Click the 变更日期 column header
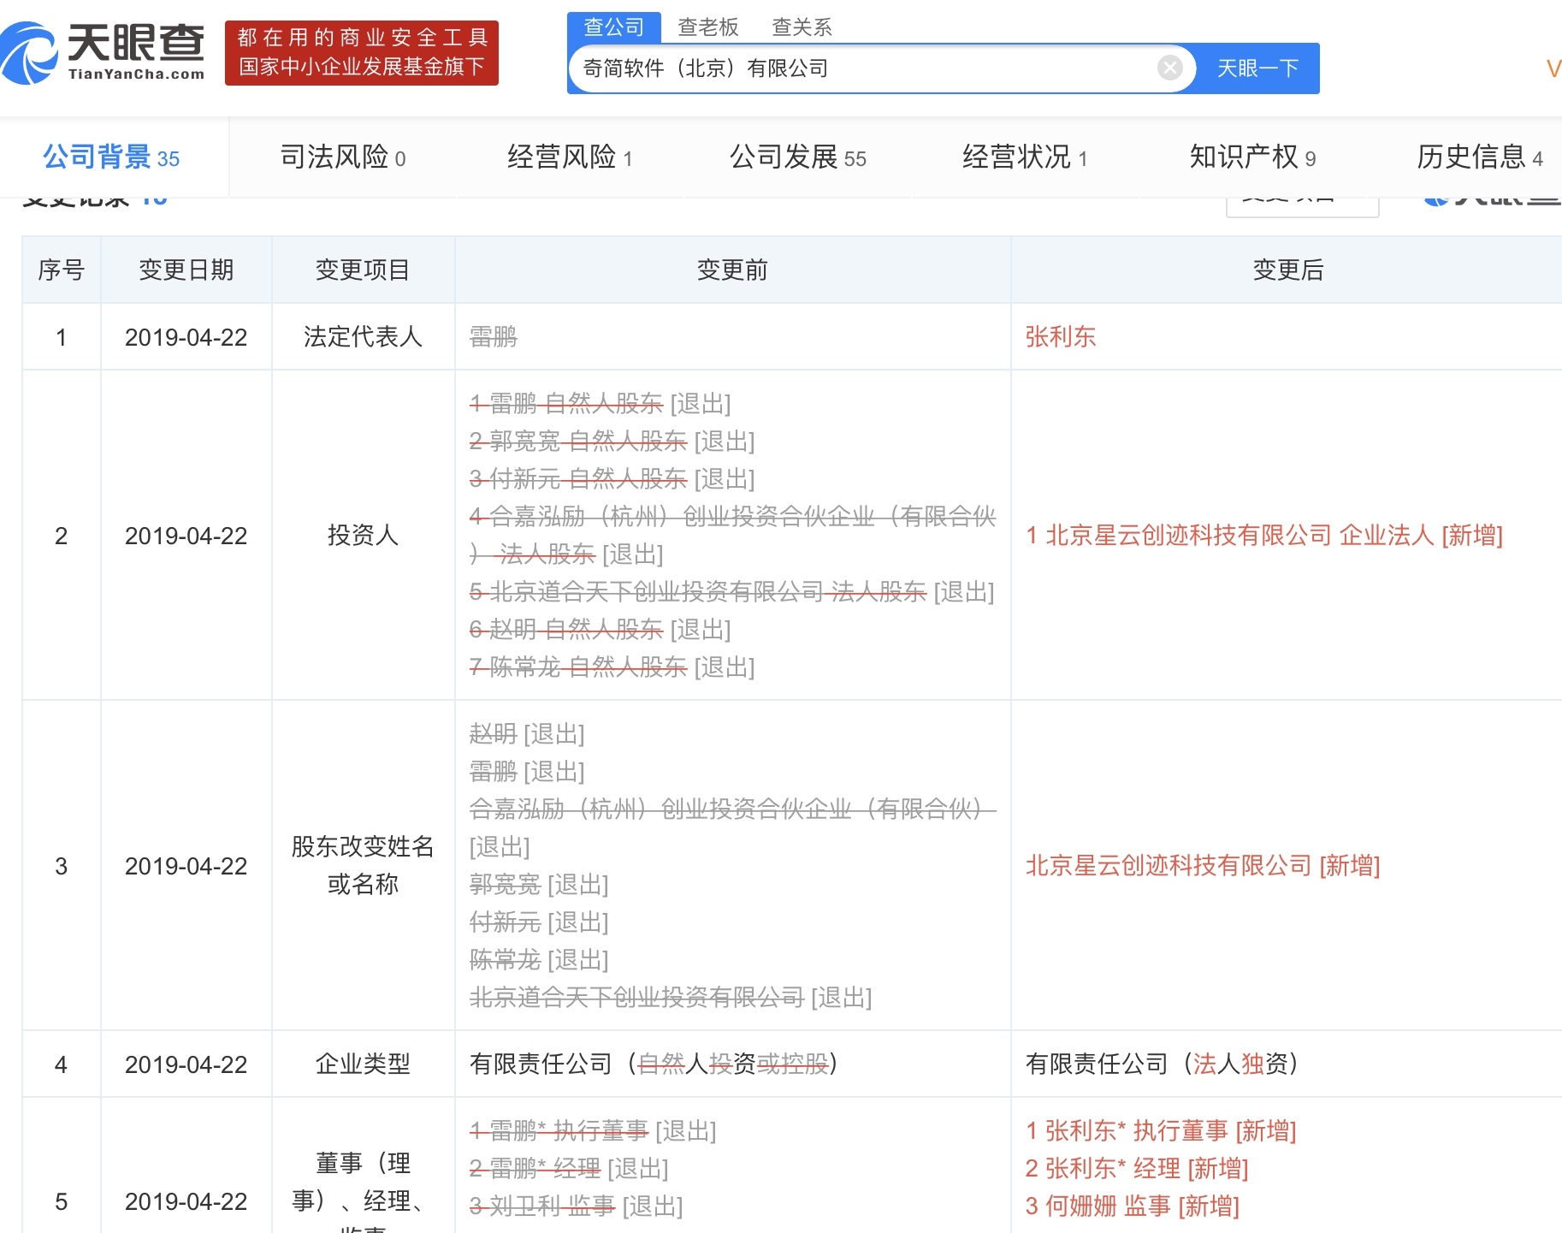Viewport: 1562px width, 1233px height. (x=186, y=270)
